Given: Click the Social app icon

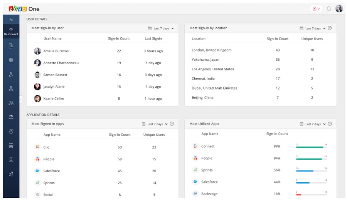Looking at the screenshot, I should click(x=37, y=195).
